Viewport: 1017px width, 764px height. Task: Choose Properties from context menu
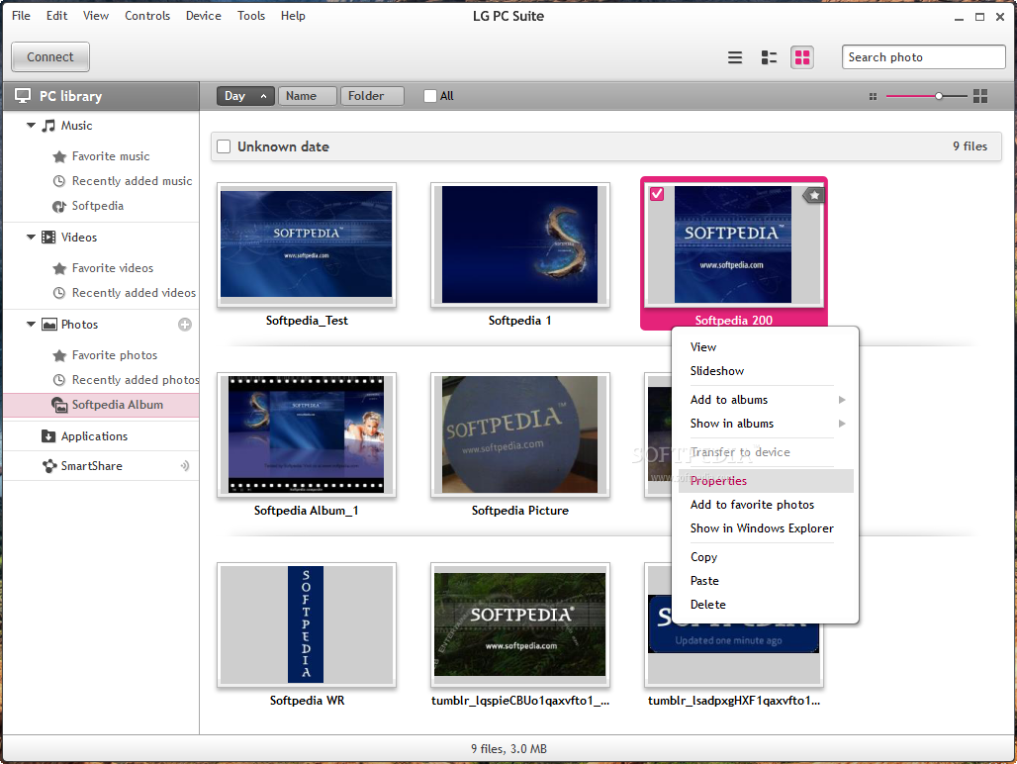(766, 481)
